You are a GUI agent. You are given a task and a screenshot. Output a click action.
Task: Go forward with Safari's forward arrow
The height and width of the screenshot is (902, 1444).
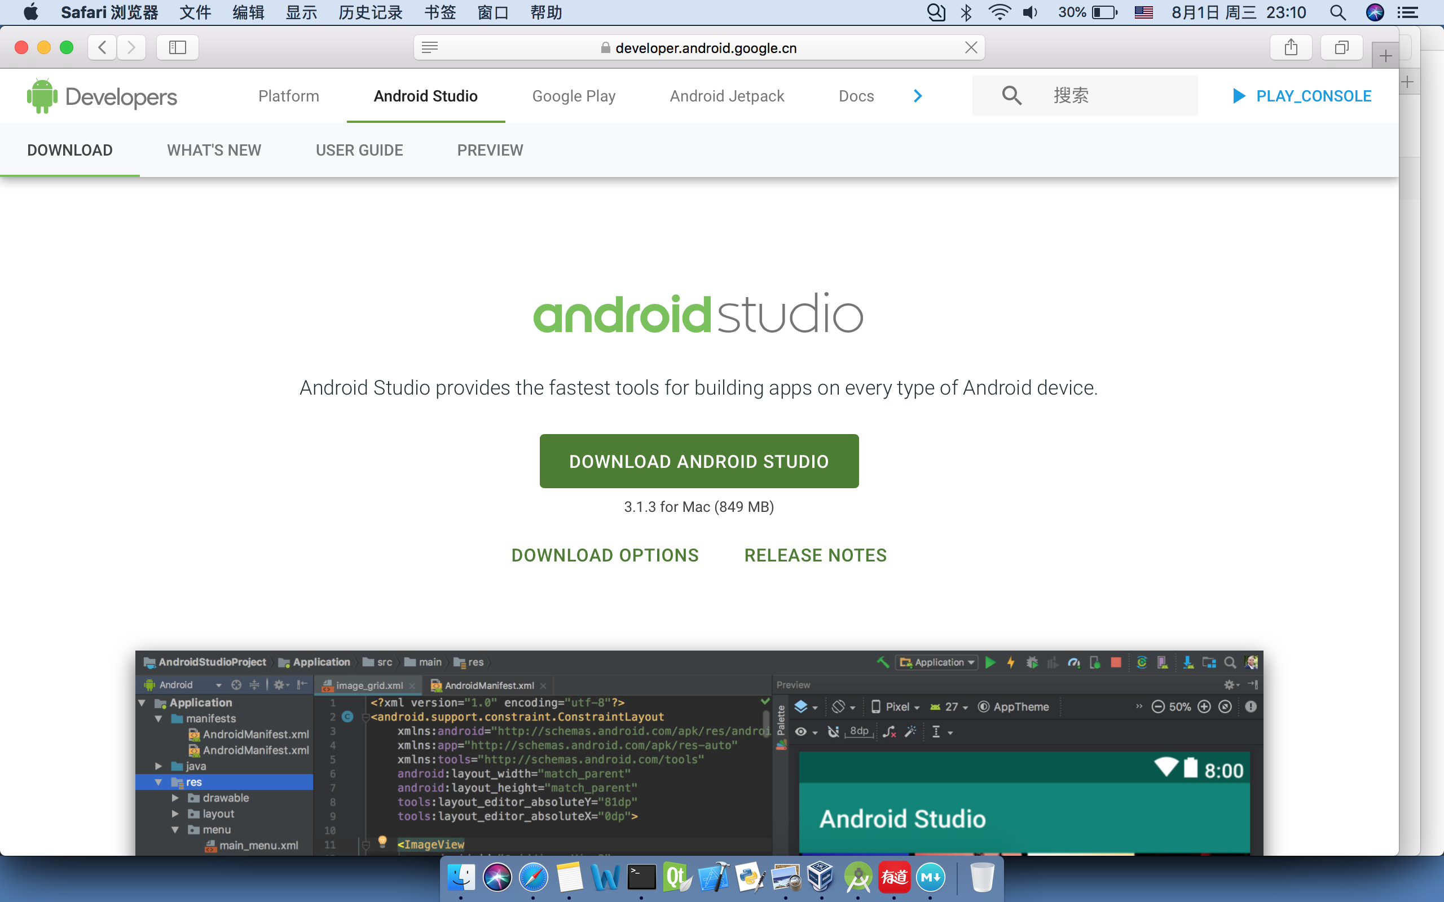(131, 47)
